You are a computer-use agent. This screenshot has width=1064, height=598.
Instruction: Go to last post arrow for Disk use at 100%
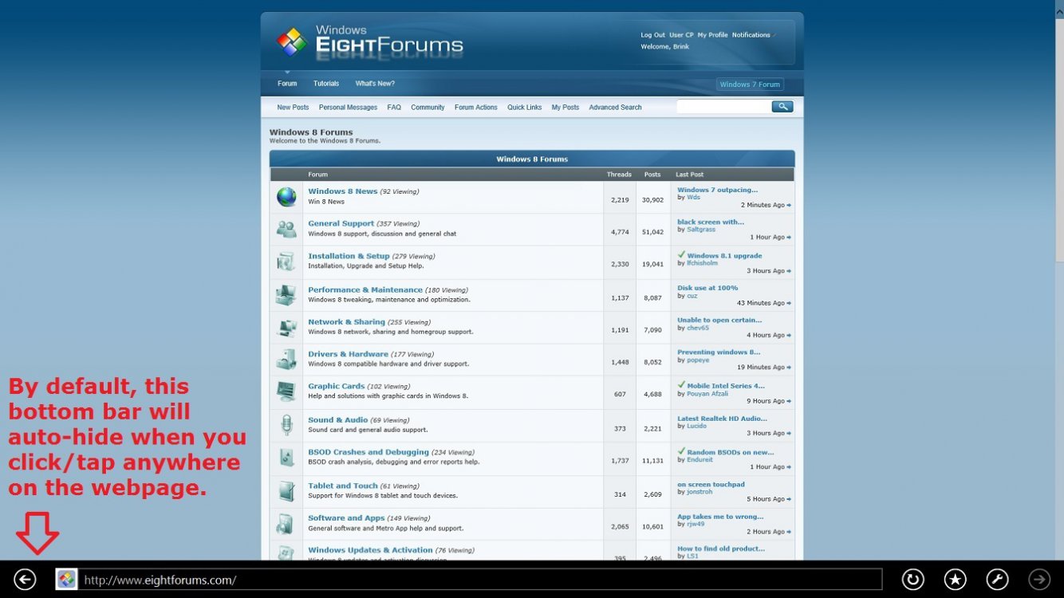(x=789, y=303)
